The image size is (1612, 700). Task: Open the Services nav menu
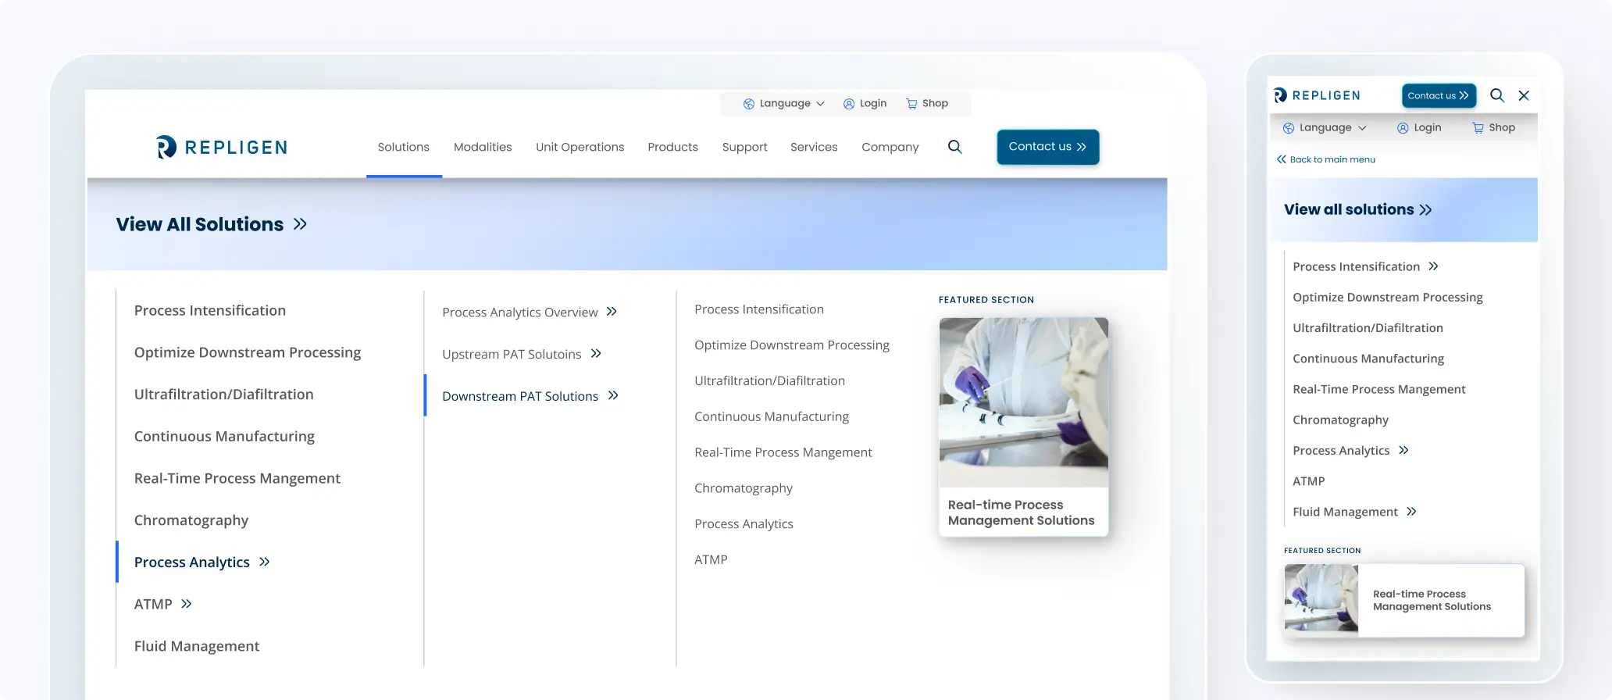[x=814, y=147]
